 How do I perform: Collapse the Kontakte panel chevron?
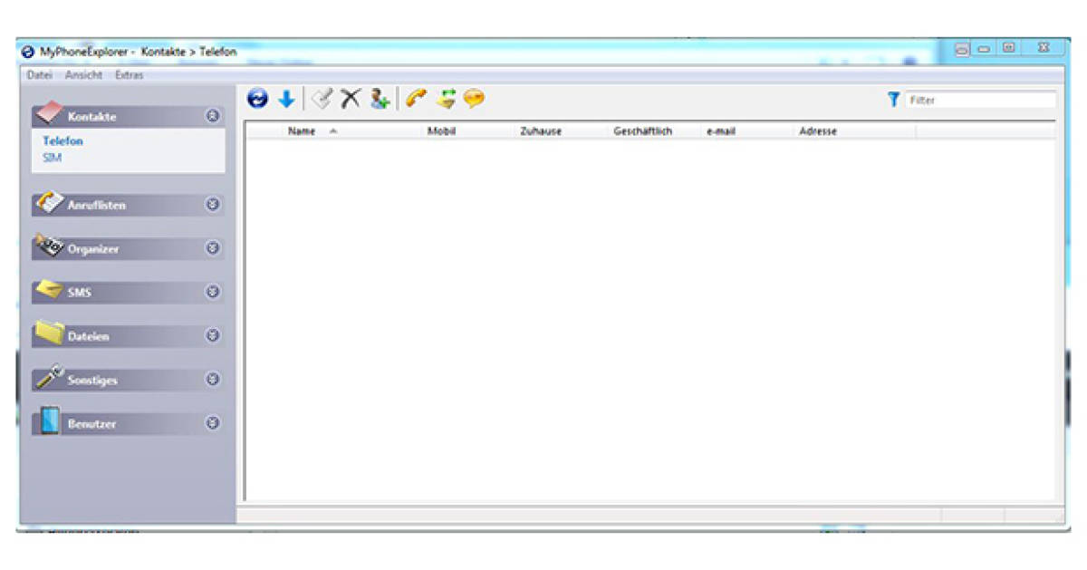214,117
